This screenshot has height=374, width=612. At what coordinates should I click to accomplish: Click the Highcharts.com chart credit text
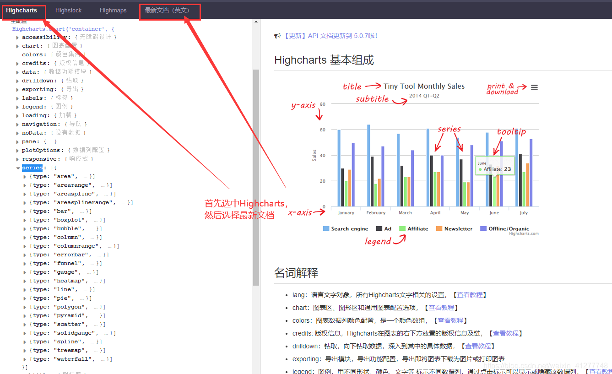524,233
